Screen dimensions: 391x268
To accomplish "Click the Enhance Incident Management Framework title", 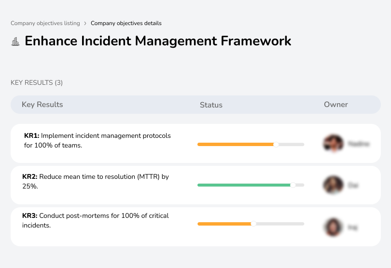I will pyautogui.click(x=158, y=41).
